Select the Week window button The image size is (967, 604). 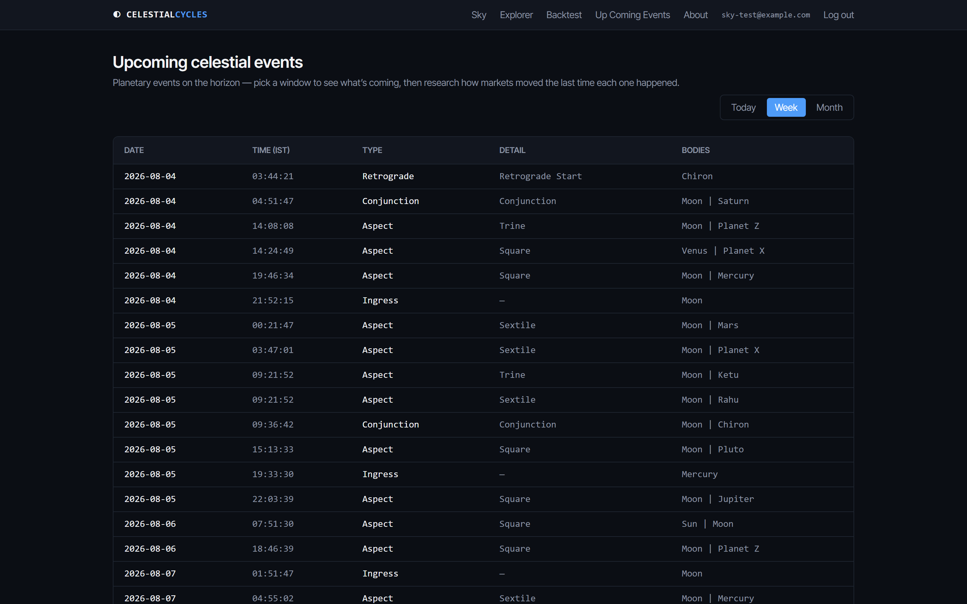pos(786,107)
